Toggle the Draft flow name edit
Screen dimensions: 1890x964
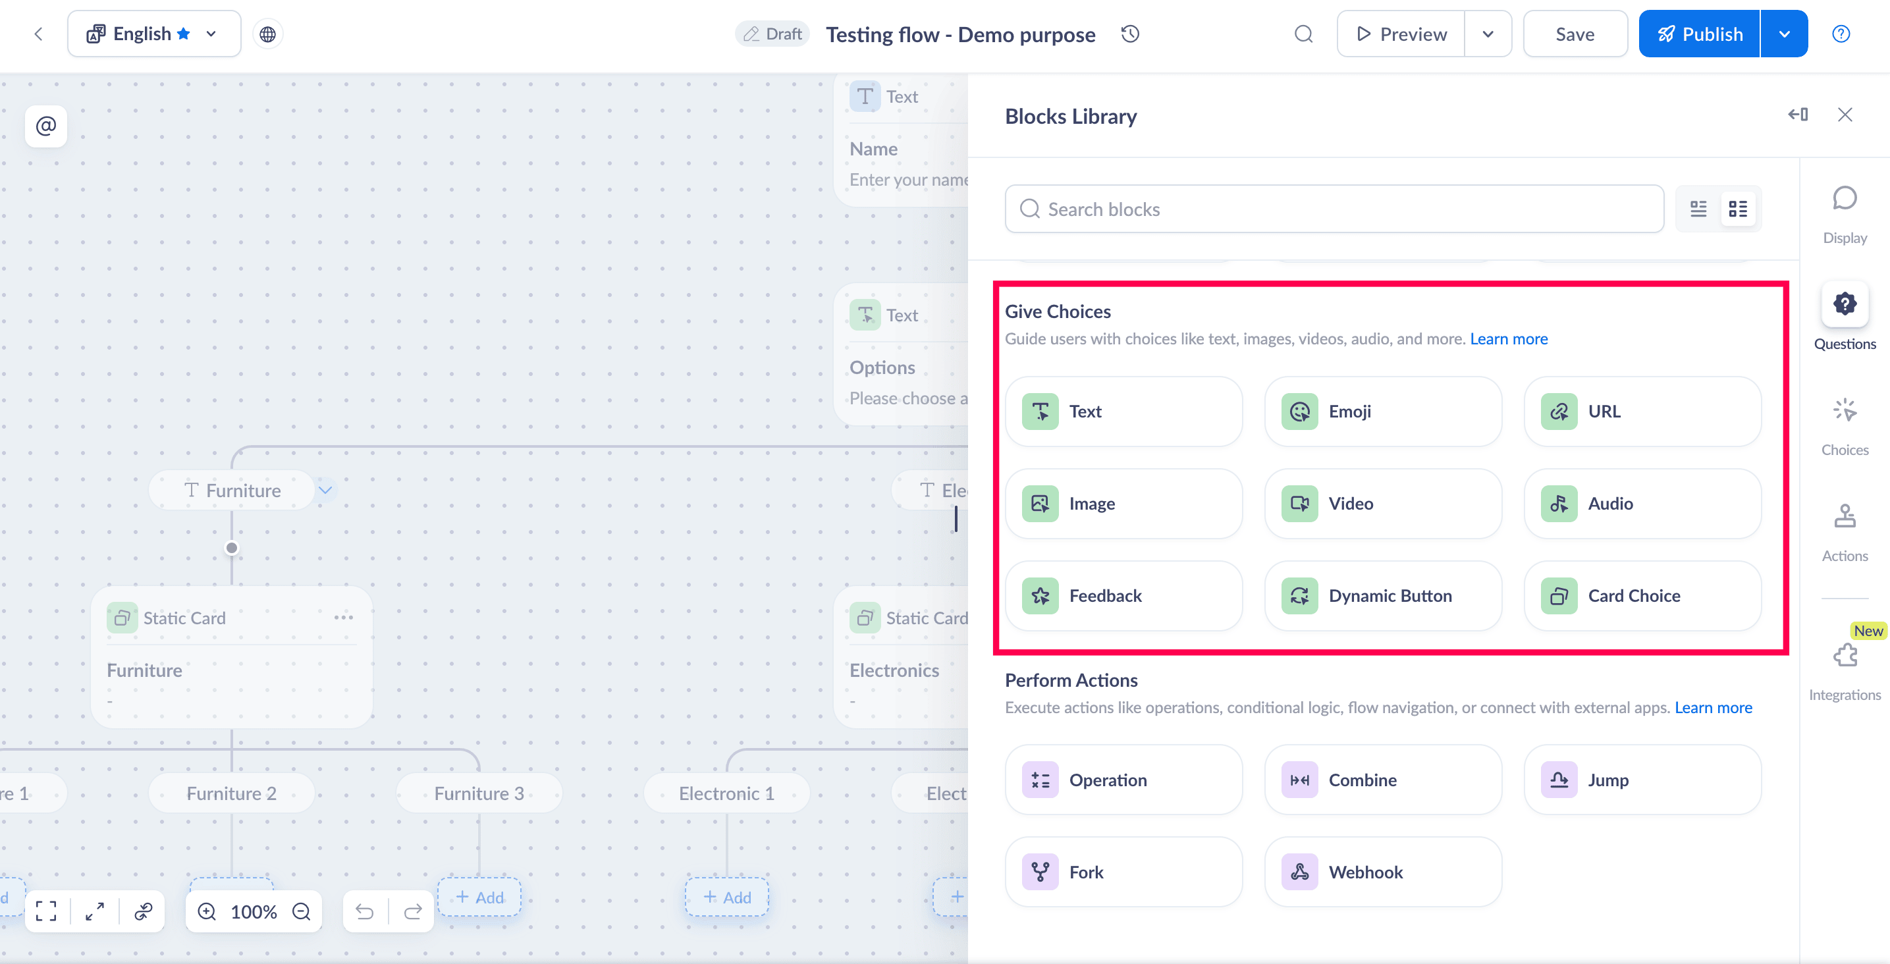pyautogui.click(x=772, y=34)
